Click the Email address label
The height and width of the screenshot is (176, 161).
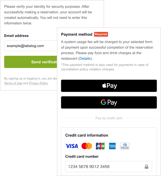[16, 36]
